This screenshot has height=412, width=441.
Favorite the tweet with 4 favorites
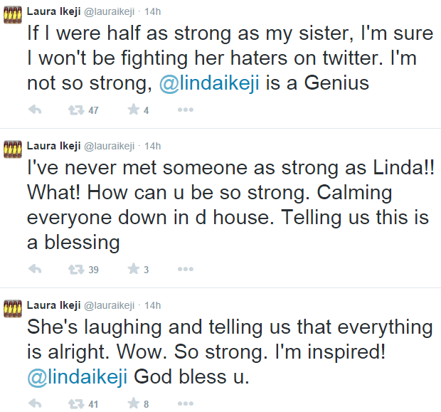132,110
